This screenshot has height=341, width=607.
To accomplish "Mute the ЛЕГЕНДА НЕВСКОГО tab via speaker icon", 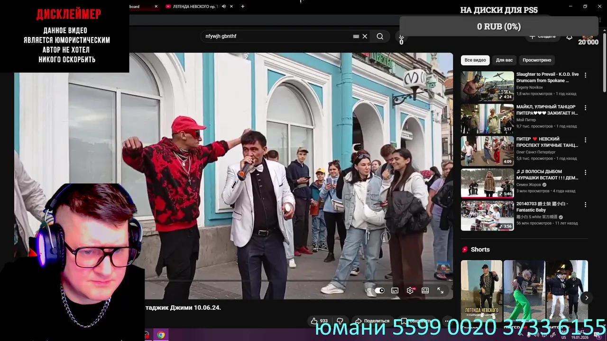I will 224,7.
